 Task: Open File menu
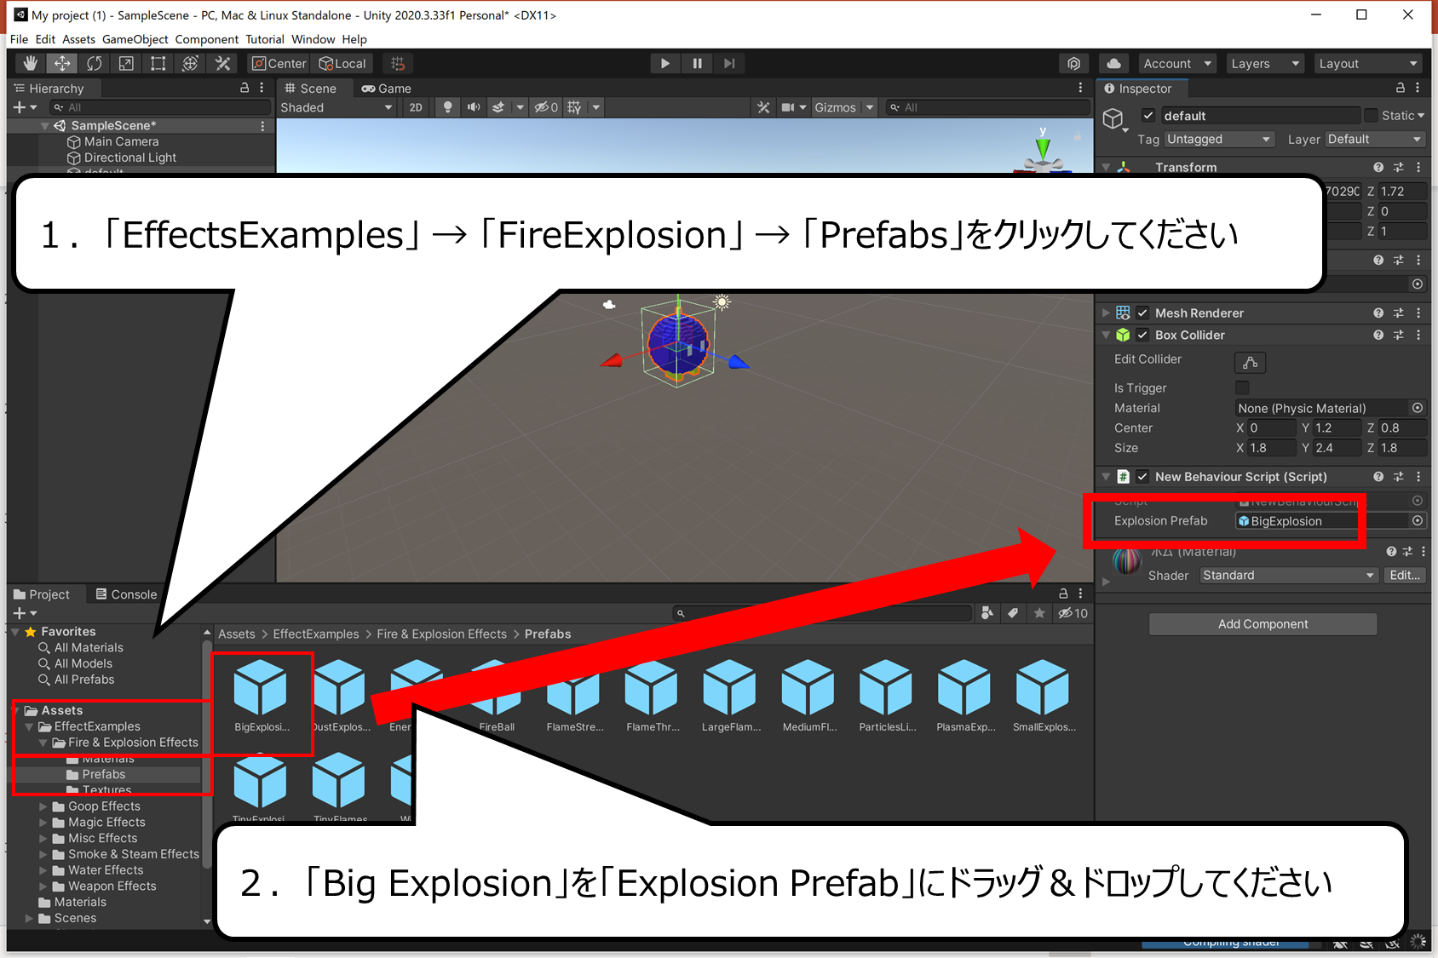point(19,39)
